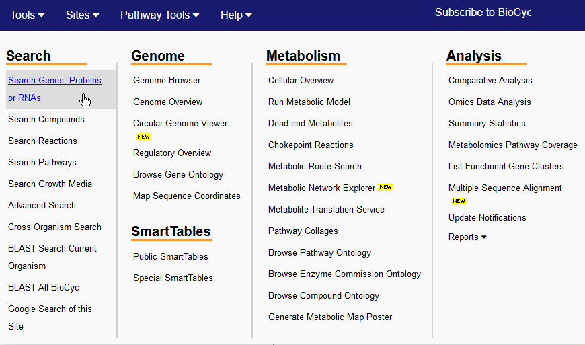Open the Tools dropdown menu
The height and width of the screenshot is (345, 585).
pyautogui.click(x=28, y=15)
